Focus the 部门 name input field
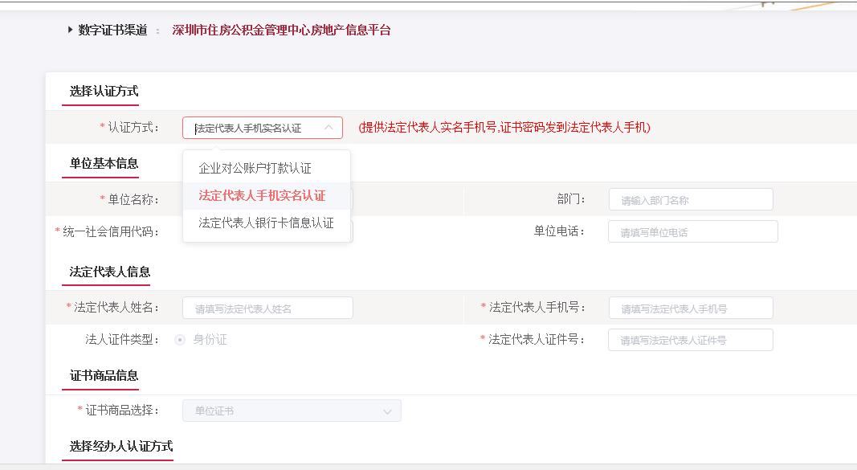Viewport: 857px width, 470px height. pyautogui.click(x=690, y=200)
